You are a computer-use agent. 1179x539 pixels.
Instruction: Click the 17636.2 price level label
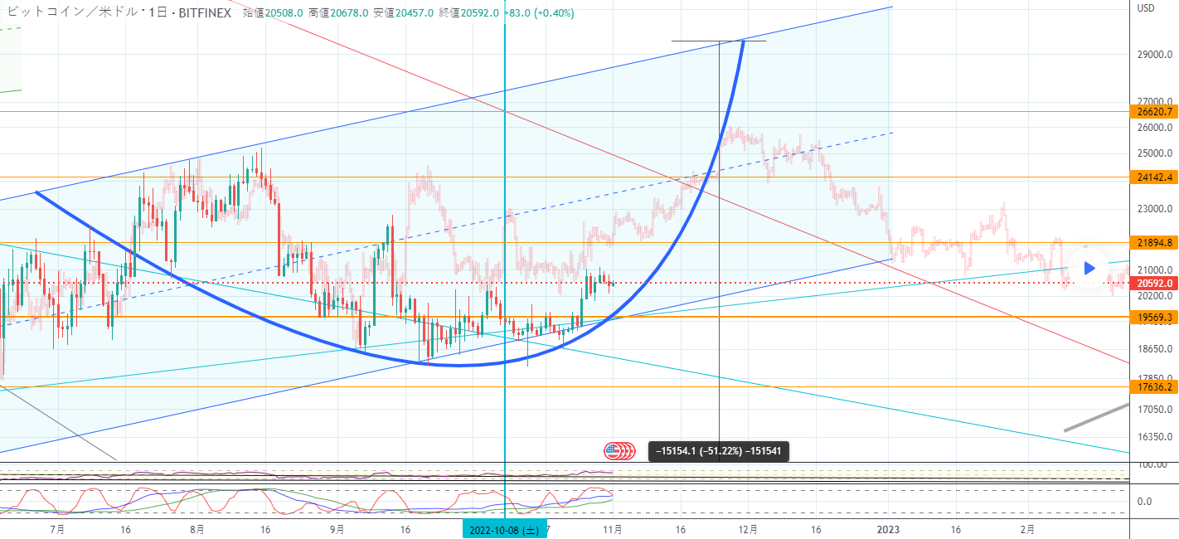(x=1154, y=386)
